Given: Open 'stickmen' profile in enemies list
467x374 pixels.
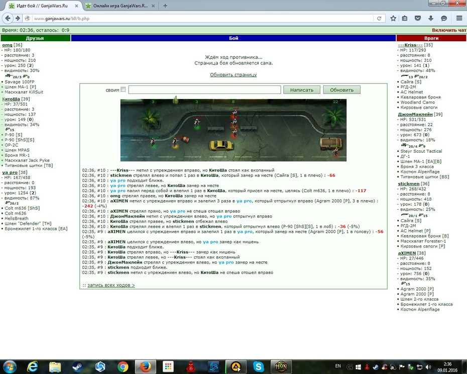Looking at the screenshot, I should 409,183.
